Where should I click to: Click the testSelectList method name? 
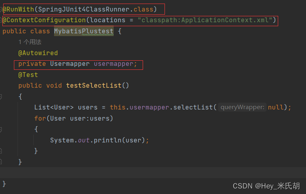(x=94, y=86)
